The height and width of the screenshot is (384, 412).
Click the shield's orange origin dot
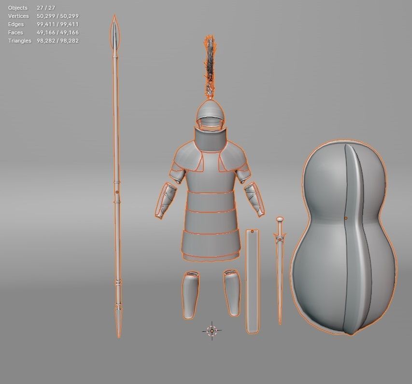pyautogui.click(x=346, y=218)
